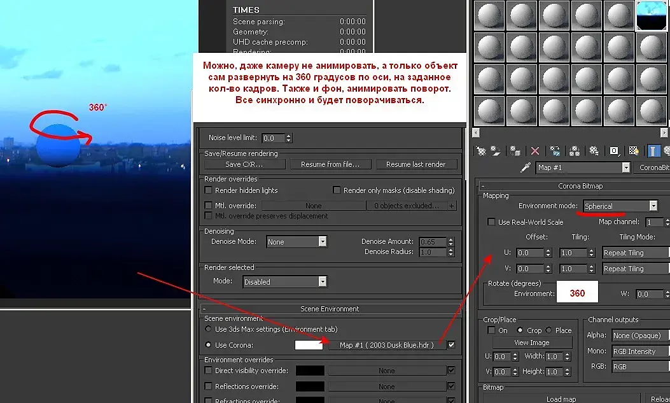This screenshot has width=670, height=403.
Task: Select the Place radio button
Action: click(549, 330)
